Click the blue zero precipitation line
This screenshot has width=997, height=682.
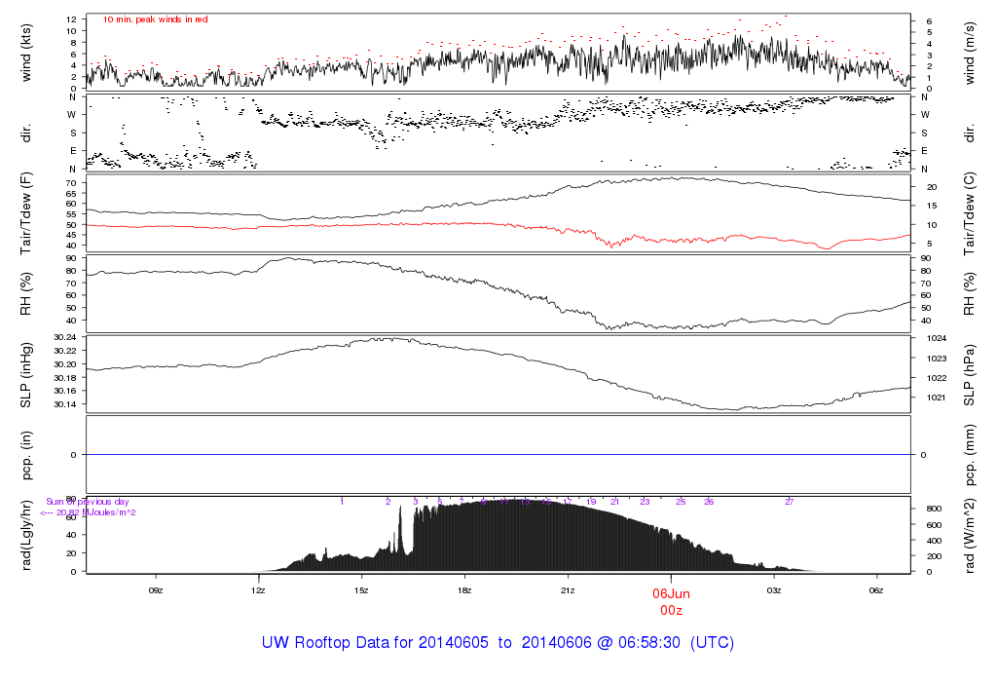(498, 455)
